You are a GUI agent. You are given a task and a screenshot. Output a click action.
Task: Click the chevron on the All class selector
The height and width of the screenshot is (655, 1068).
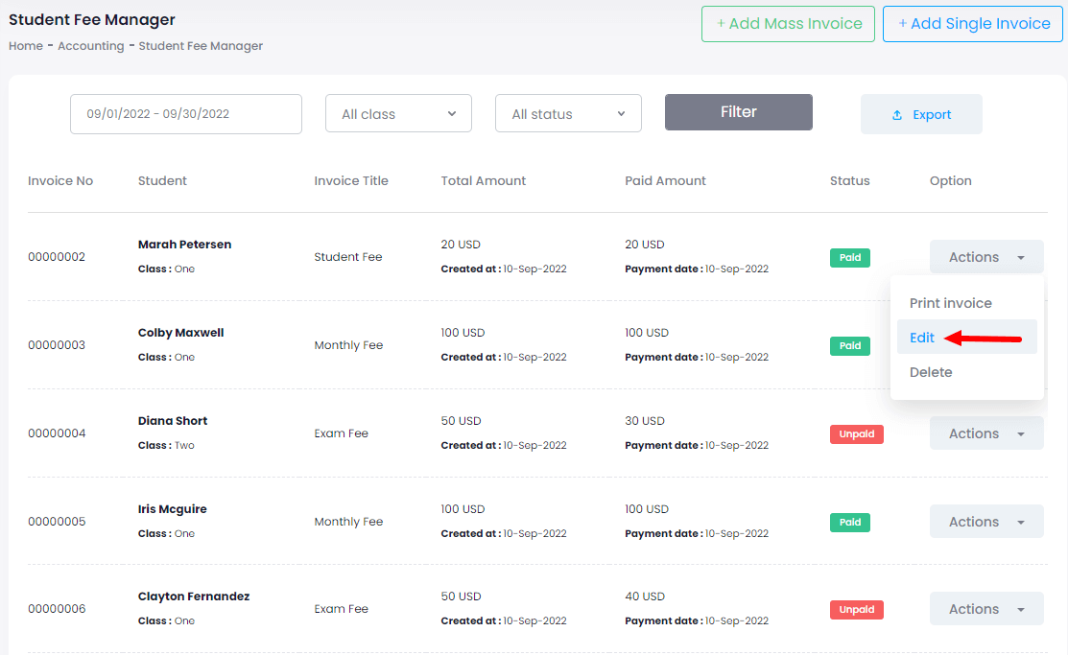(452, 112)
